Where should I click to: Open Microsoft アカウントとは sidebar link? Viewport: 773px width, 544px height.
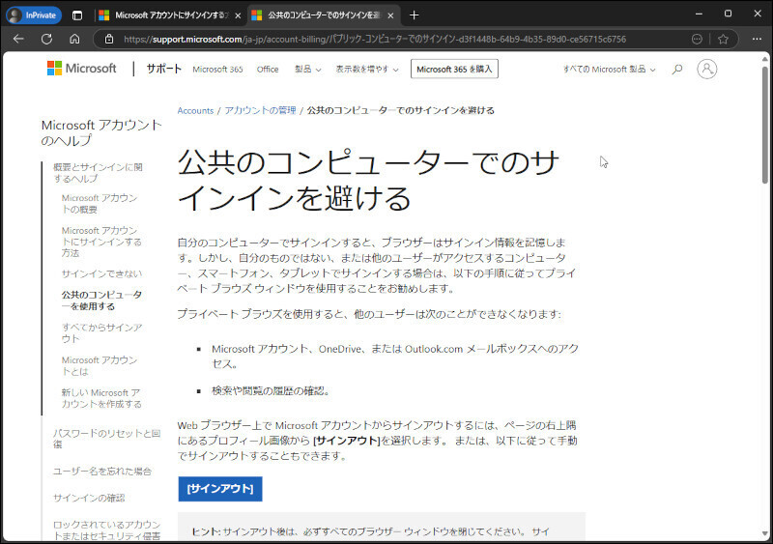100,365
